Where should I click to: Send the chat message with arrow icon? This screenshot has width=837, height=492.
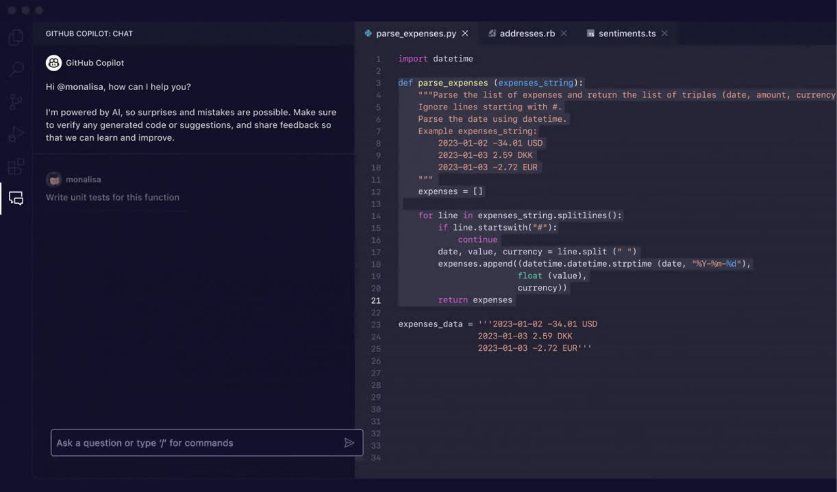click(x=349, y=442)
